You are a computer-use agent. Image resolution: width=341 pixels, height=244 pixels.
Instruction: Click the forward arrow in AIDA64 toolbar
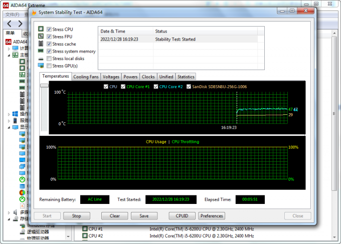(21, 24)
